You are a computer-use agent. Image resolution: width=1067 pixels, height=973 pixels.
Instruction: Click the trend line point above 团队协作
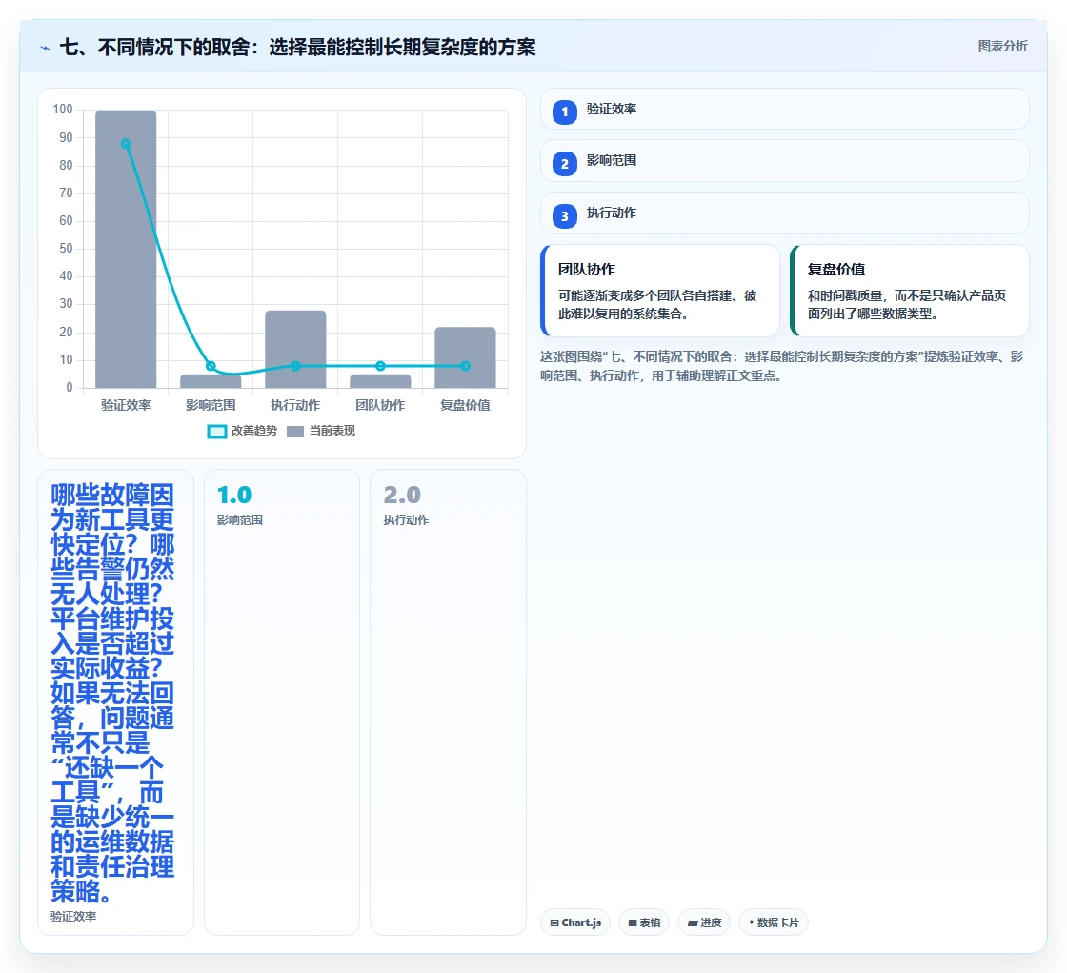380,366
